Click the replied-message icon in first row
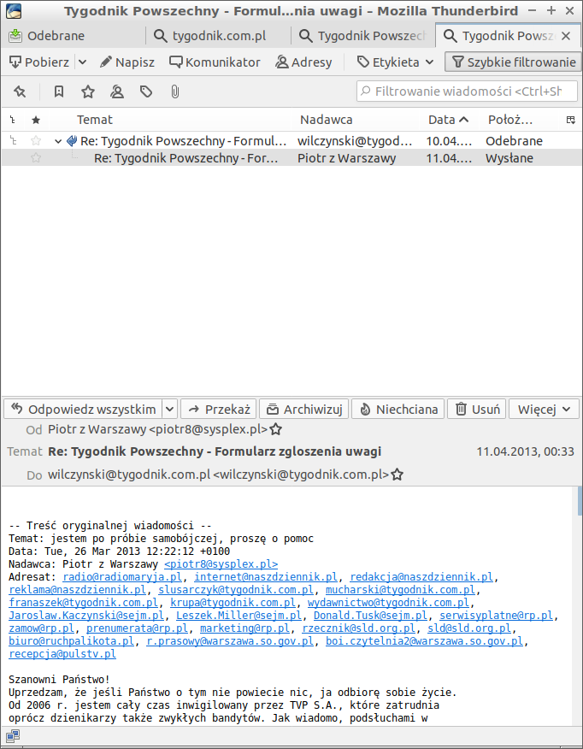 coord(72,140)
